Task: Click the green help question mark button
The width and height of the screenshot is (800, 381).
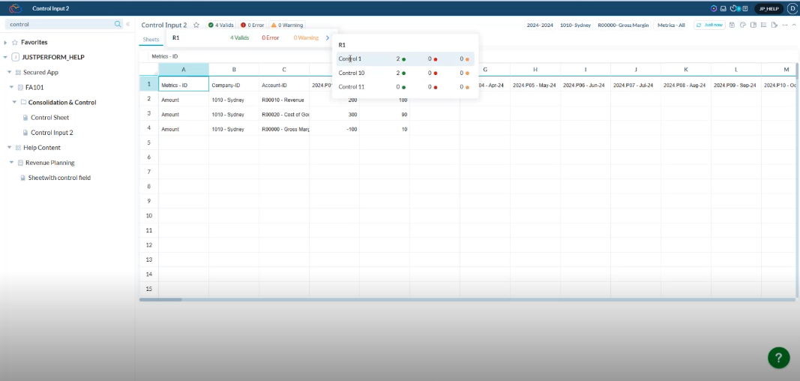Action: 778,358
